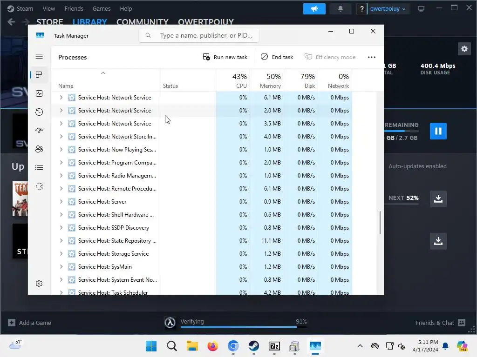Image resolution: width=477 pixels, height=357 pixels.
Task: Open File Explorer from taskbar
Action: point(192,346)
